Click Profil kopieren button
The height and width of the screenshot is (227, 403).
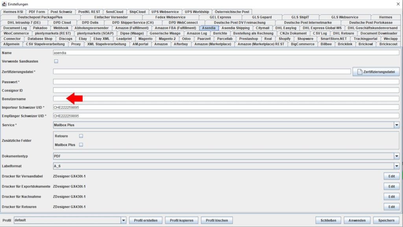[x=181, y=220]
